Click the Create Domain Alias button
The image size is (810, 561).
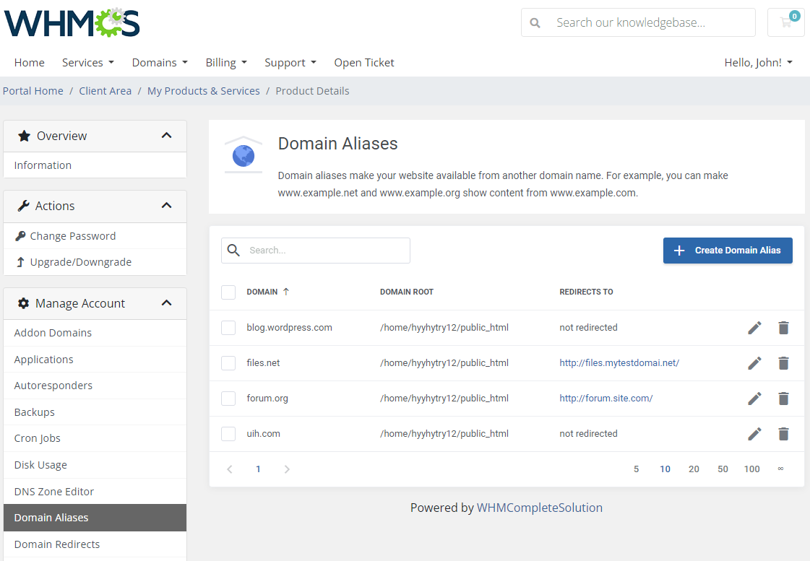(x=728, y=251)
